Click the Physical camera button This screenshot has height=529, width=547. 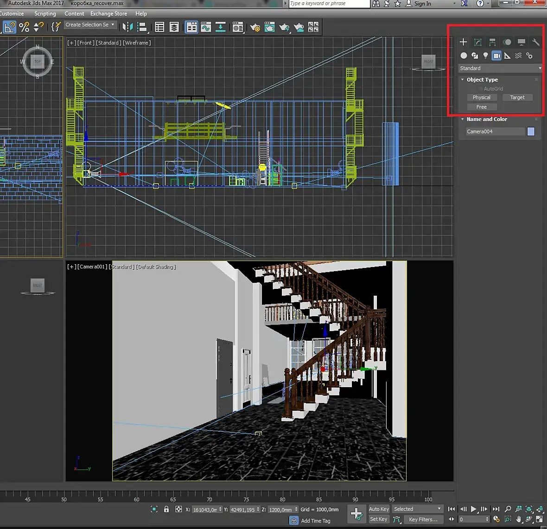(x=481, y=97)
